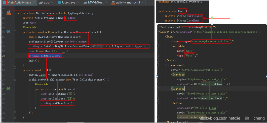This screenshot has width=267, height=123.
Task: Click the 'activity:' parameter hint on line 18
Action: pyautogui.click(x=97, y=46)
